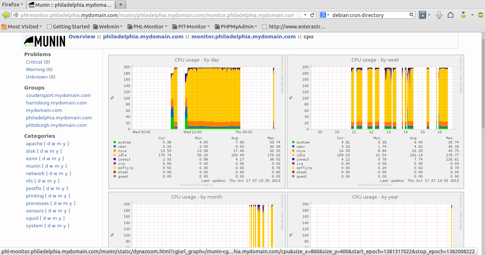The width and height of the screenshot is (485, 255).
Task: Open the Webmin bookmarks dropdown
Action: (x=108, y=26)
